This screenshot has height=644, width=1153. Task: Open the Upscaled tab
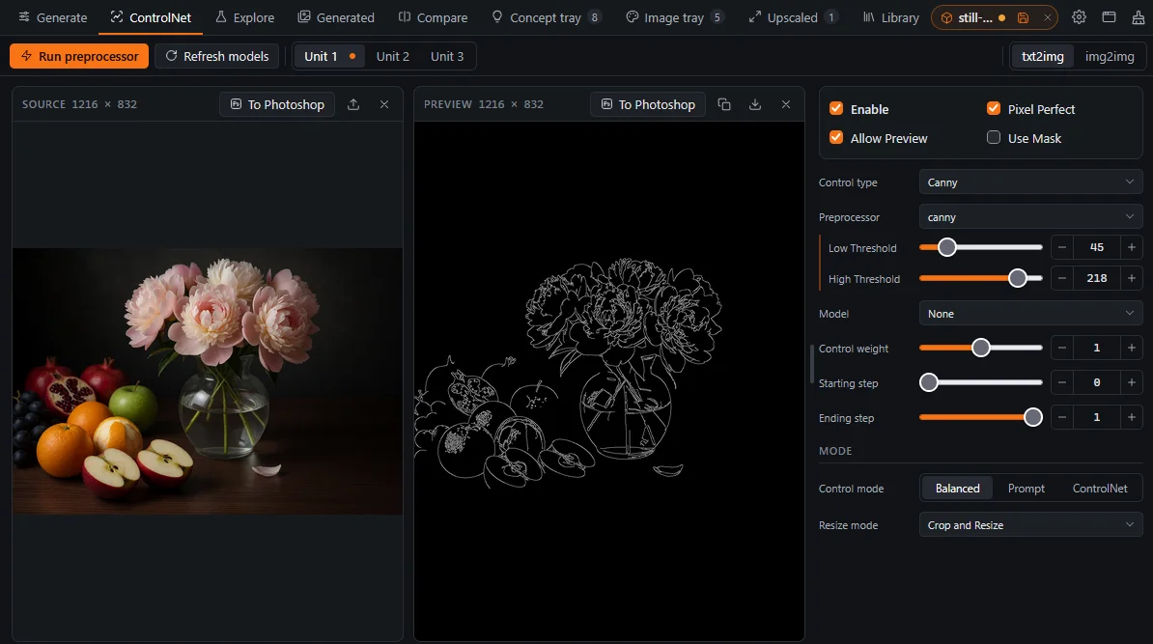coord(793,17)
